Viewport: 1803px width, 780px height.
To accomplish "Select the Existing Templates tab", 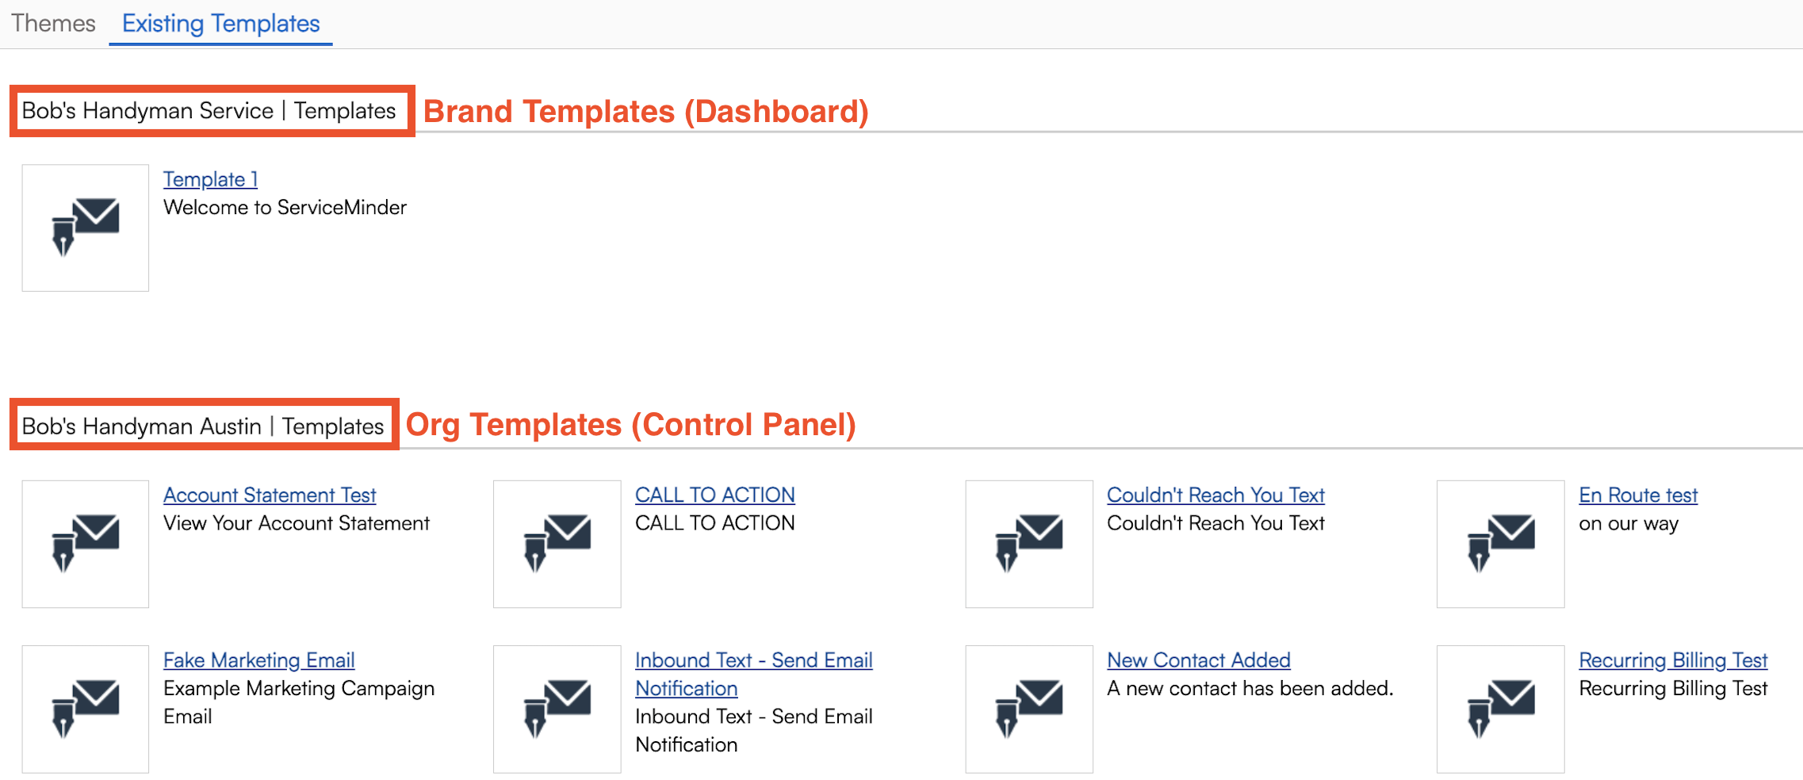I will coord(220,24).
